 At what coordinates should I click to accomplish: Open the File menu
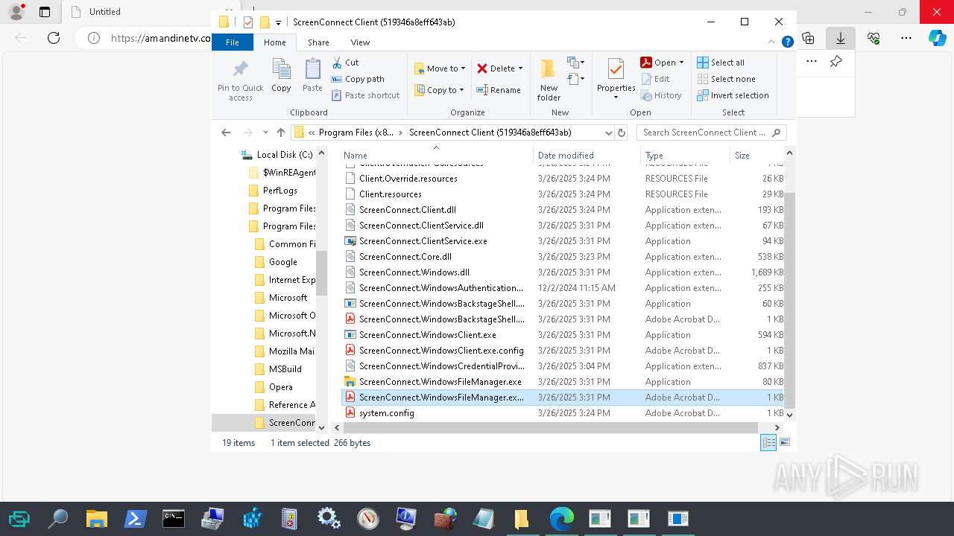click(233, 42)
